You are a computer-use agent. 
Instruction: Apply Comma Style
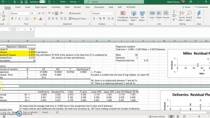(104, 19)
